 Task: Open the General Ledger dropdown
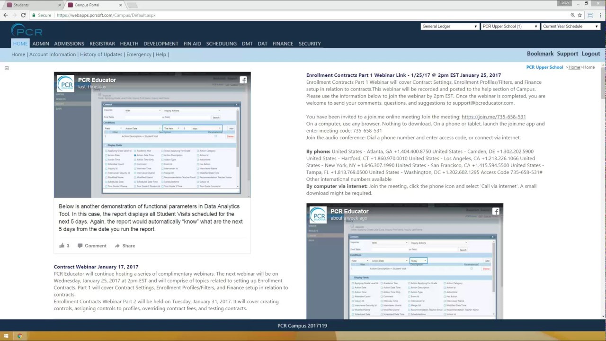pos(449,27)
